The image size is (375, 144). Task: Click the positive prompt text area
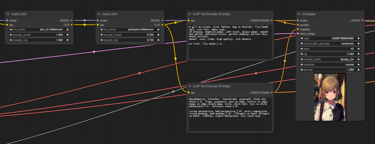click(x=230, y=42)
